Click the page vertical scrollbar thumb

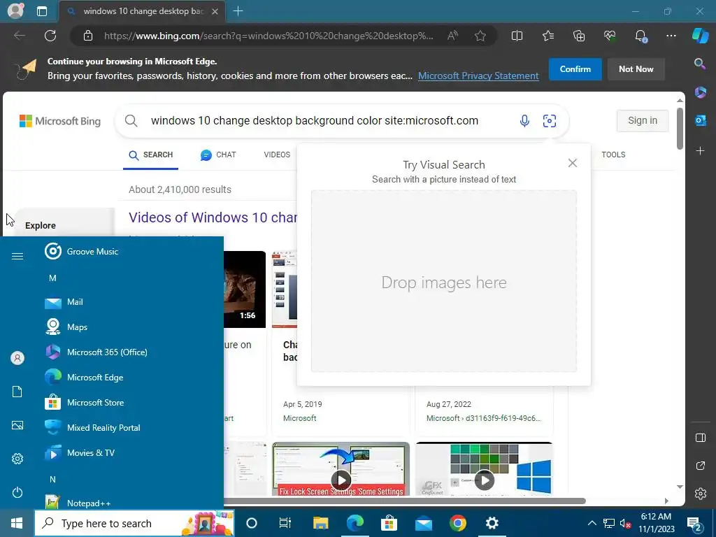point(680,129)
